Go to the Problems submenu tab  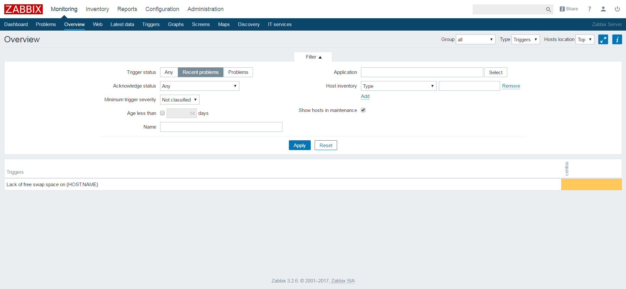click(46, 24)
